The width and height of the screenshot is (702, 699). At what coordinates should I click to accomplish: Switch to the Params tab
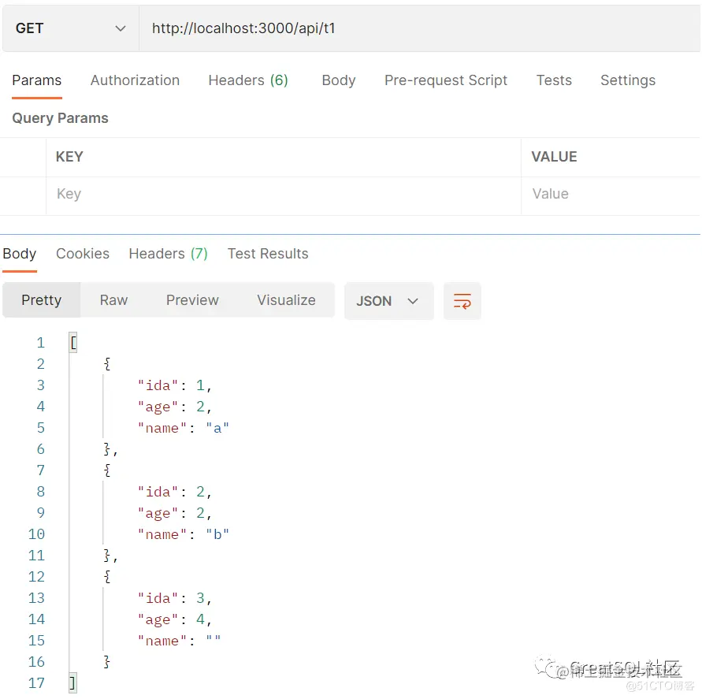pyautogui.click(x=37, y=80)
